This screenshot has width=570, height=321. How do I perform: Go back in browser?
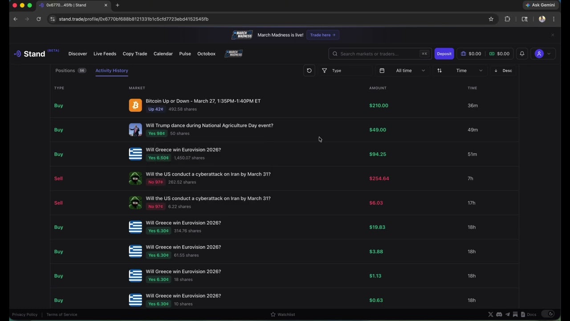click(x=16, y=19)
